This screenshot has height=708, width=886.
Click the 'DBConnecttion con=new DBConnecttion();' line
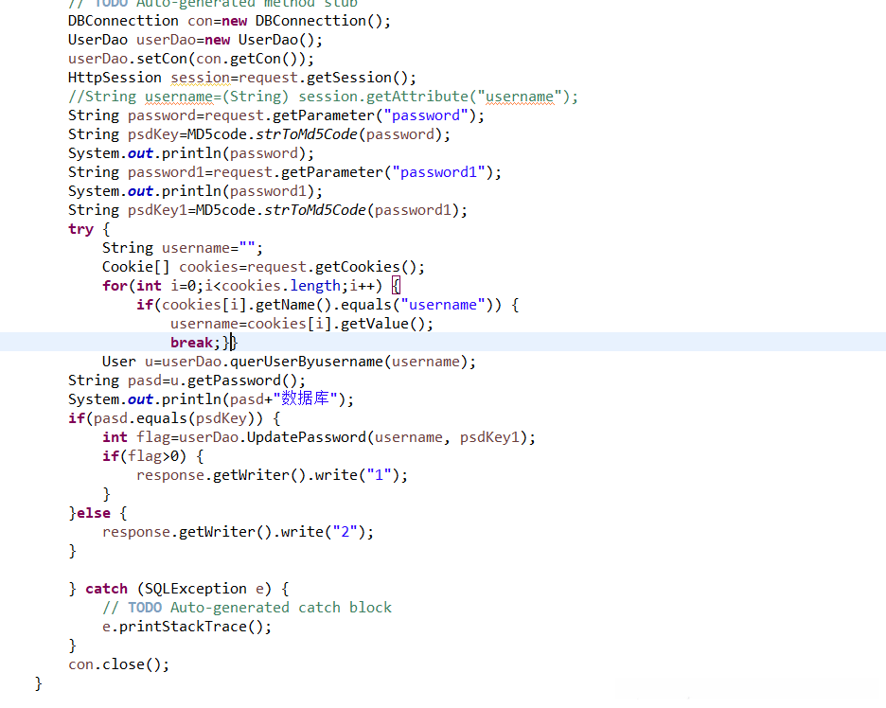pos(229,21)
